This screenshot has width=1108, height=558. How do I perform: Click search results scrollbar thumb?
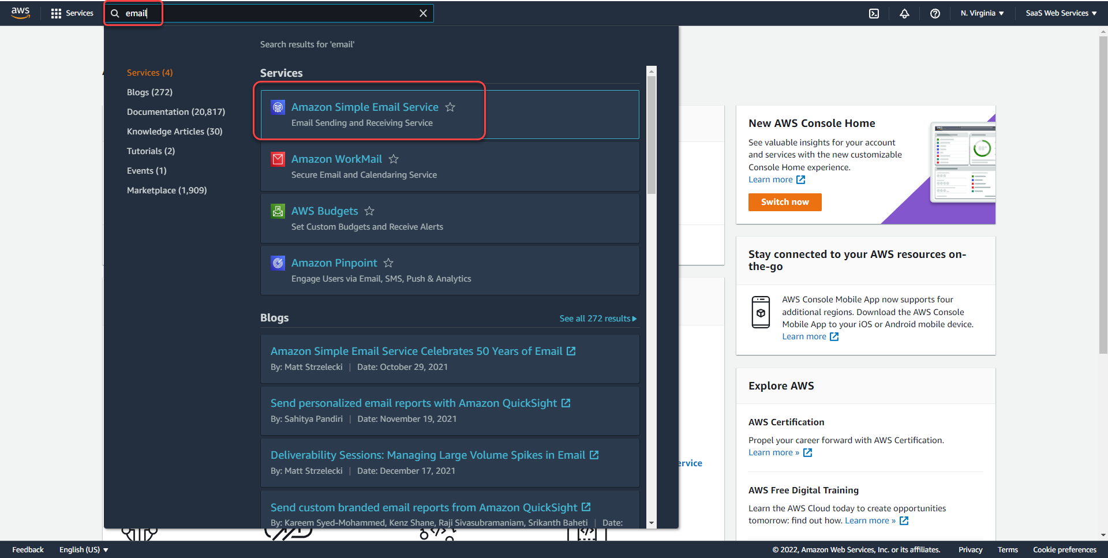[x=652, y=134]
